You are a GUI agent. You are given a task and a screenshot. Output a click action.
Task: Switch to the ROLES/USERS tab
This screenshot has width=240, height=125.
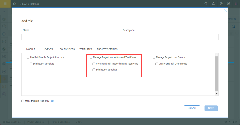coord(67,49)
